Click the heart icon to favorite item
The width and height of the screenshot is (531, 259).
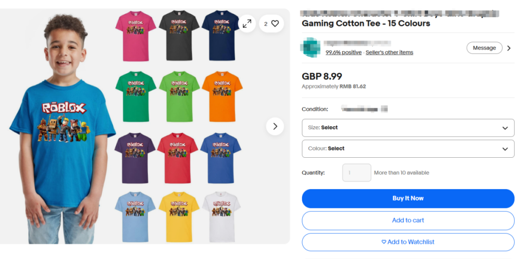pyautogui.click(x=275, y=24)
